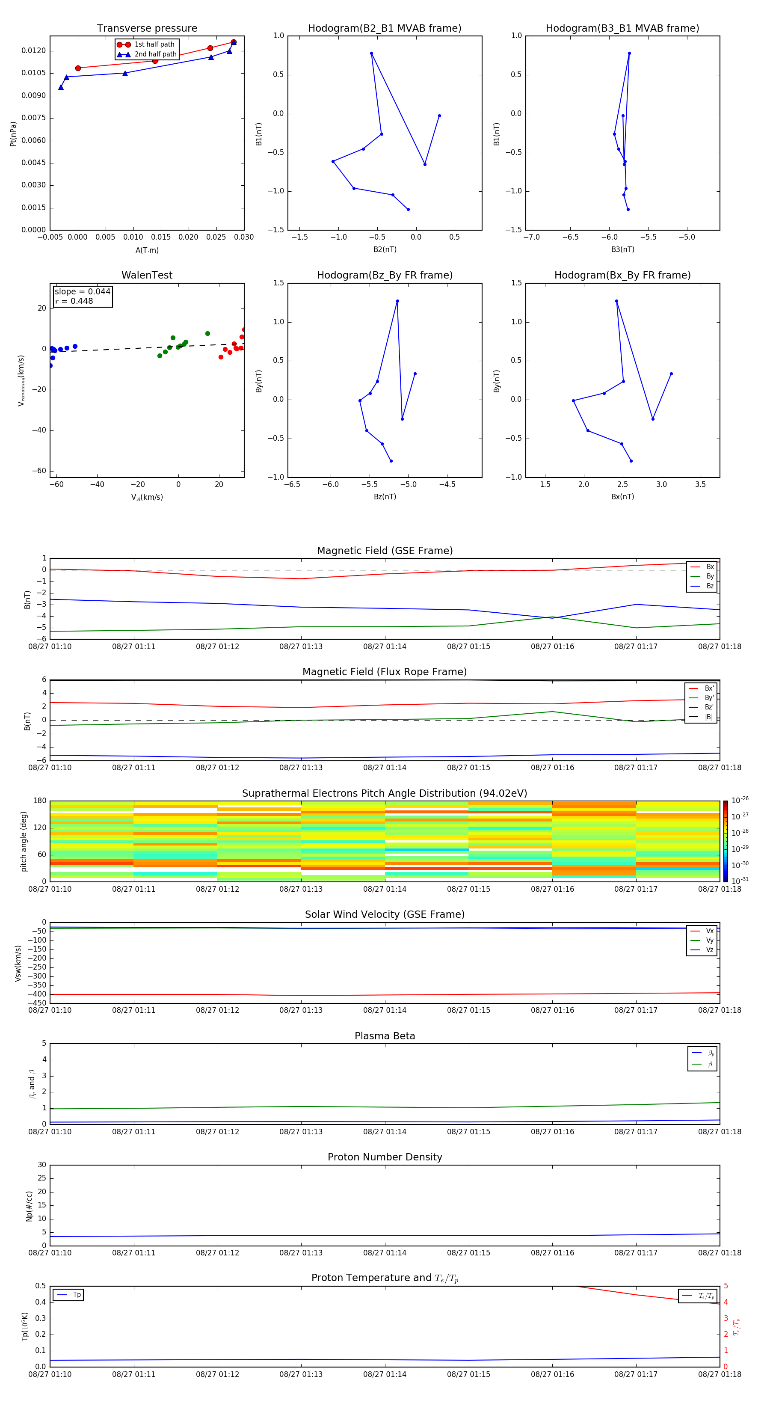
Task: Click the 'Tp' legend entry in temperature plot
Action: point(68,1295)
